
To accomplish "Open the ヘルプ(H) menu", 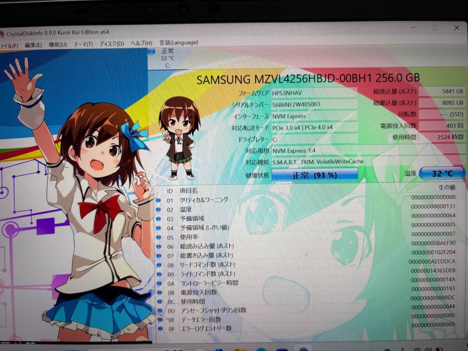I will [x=141, y=43].
